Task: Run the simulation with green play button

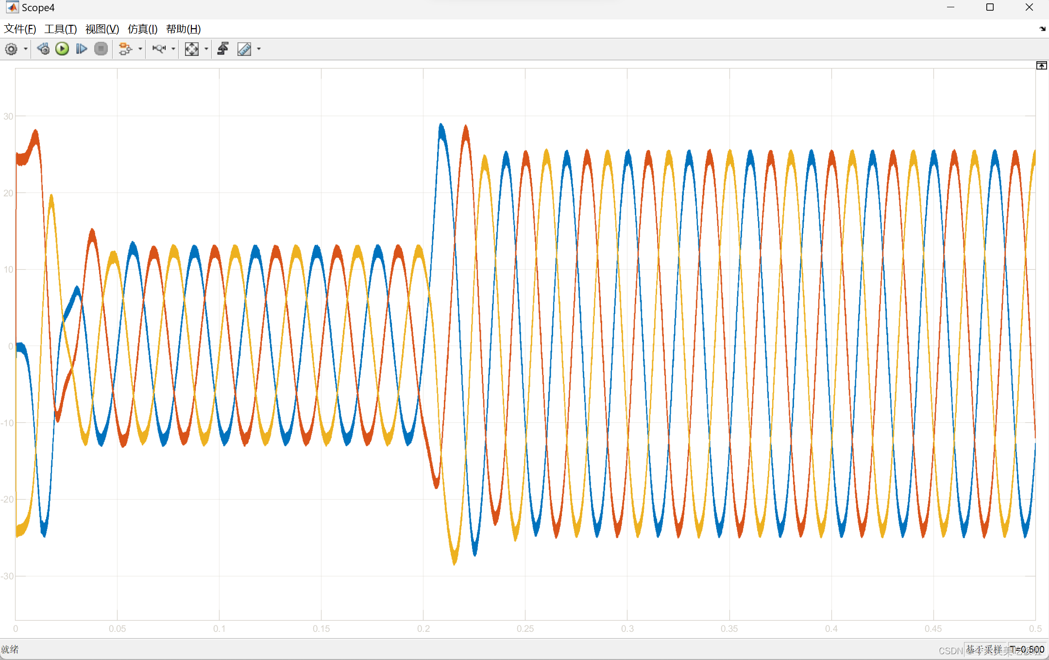Action: pos(62,49)
